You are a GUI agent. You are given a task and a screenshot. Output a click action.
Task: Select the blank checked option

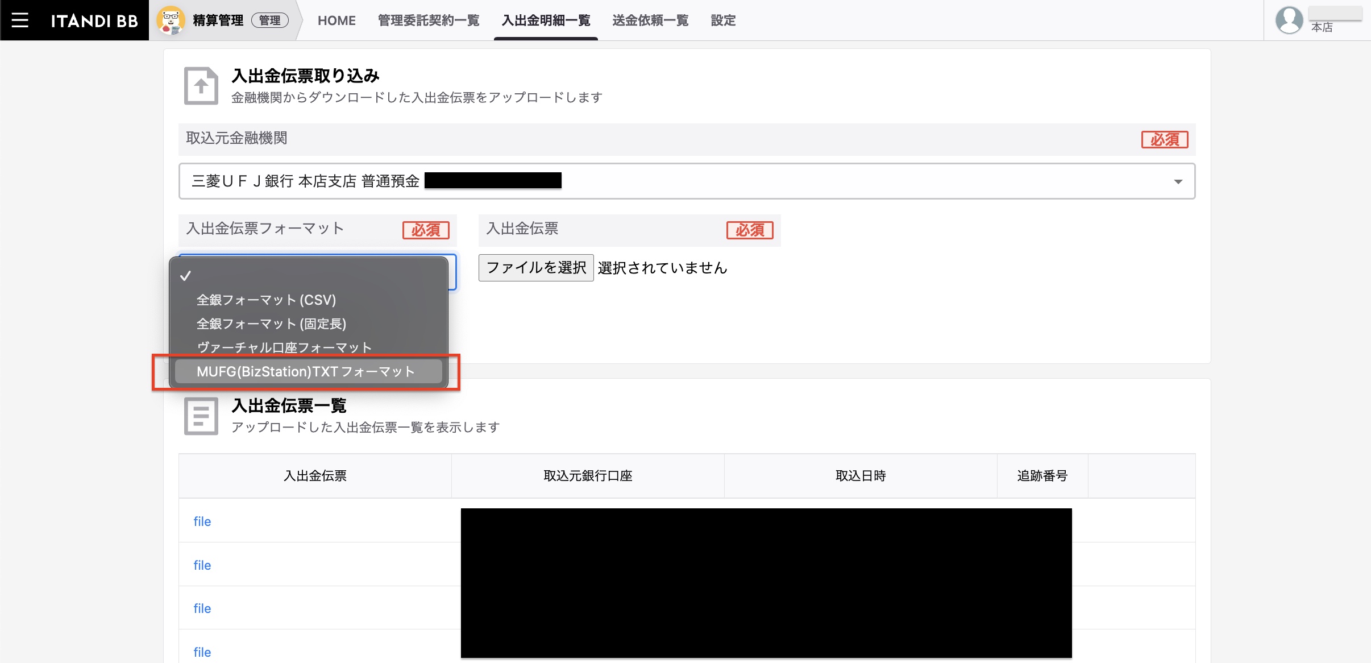click(309, 276)
